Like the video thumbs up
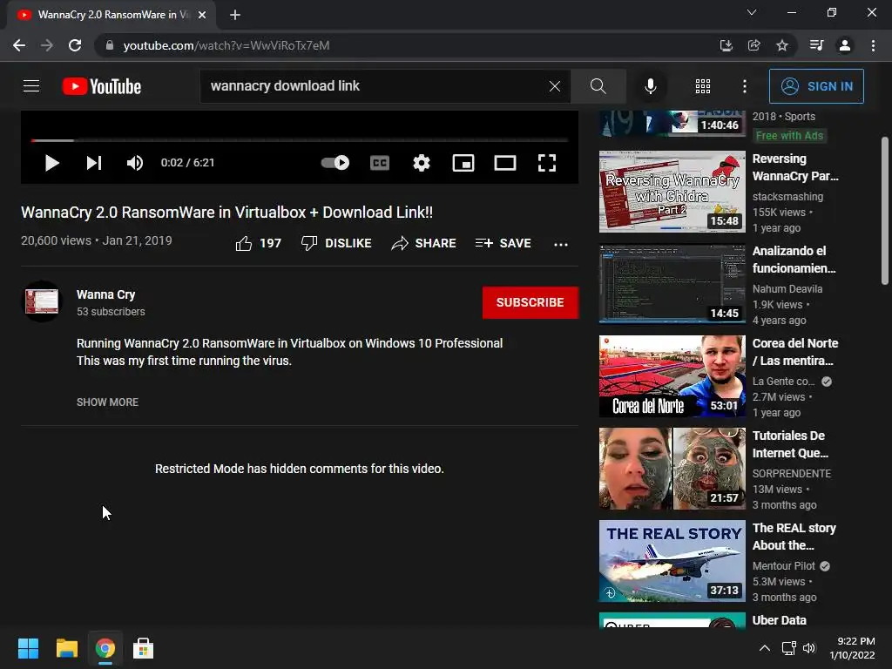Screen dimensions: 892x669 coord(259,244)
